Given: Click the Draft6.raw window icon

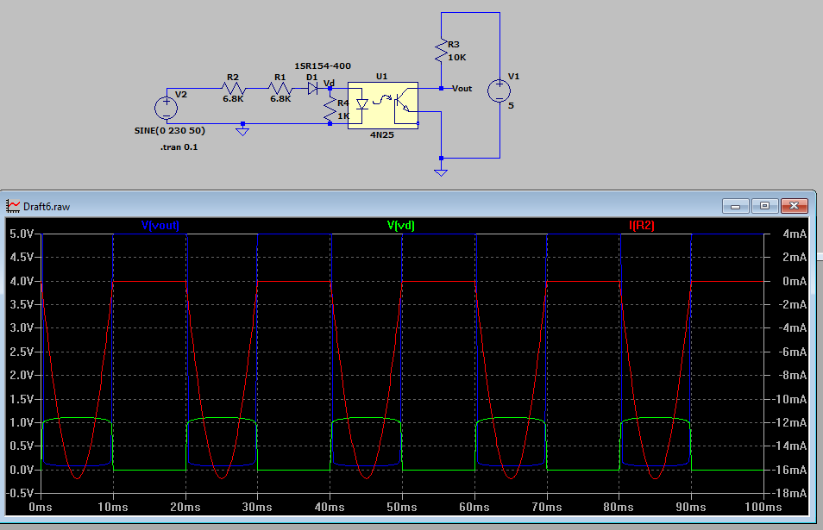Looking at the screenshot, I should (13, 206).
